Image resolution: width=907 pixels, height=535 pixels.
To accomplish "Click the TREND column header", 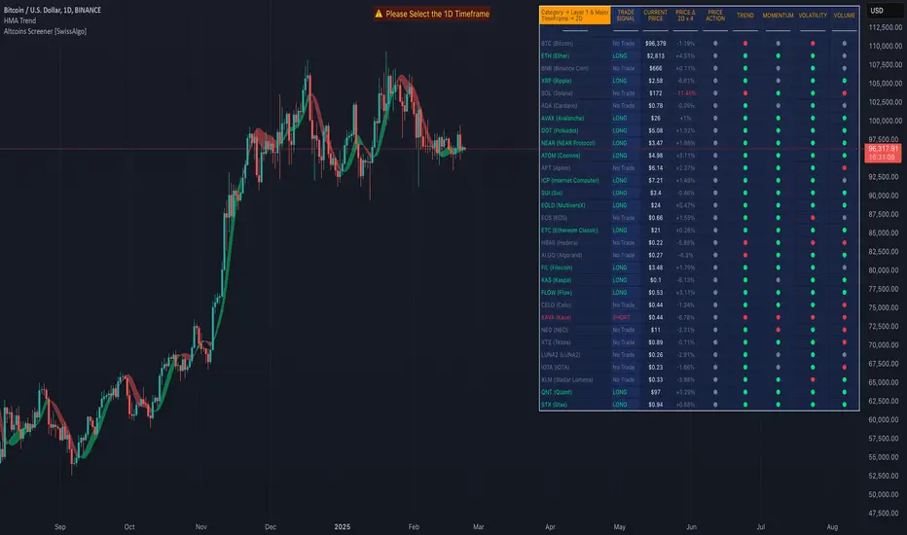I will click(745, 15).
